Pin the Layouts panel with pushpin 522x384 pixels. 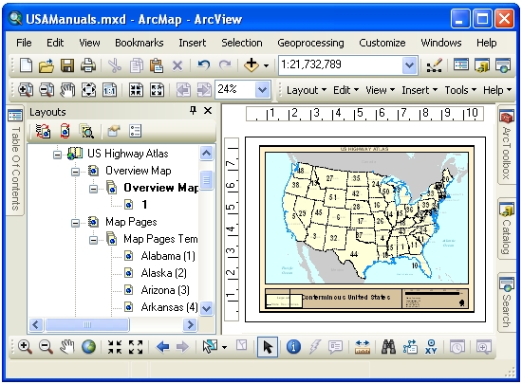tap(193, 110)
